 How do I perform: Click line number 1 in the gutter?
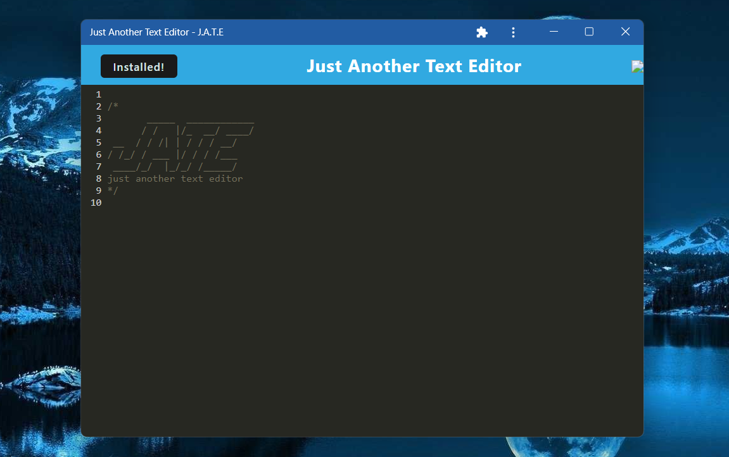(98, 94)
